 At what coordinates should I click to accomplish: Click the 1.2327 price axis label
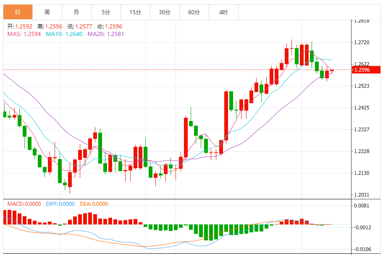(362, 129)
